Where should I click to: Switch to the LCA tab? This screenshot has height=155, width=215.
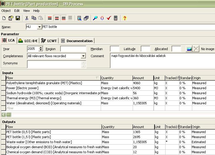(9, 41)
